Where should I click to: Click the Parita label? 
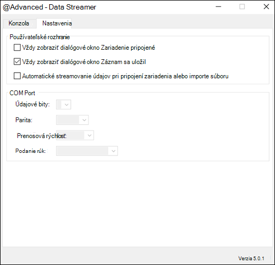coord(24,120)
